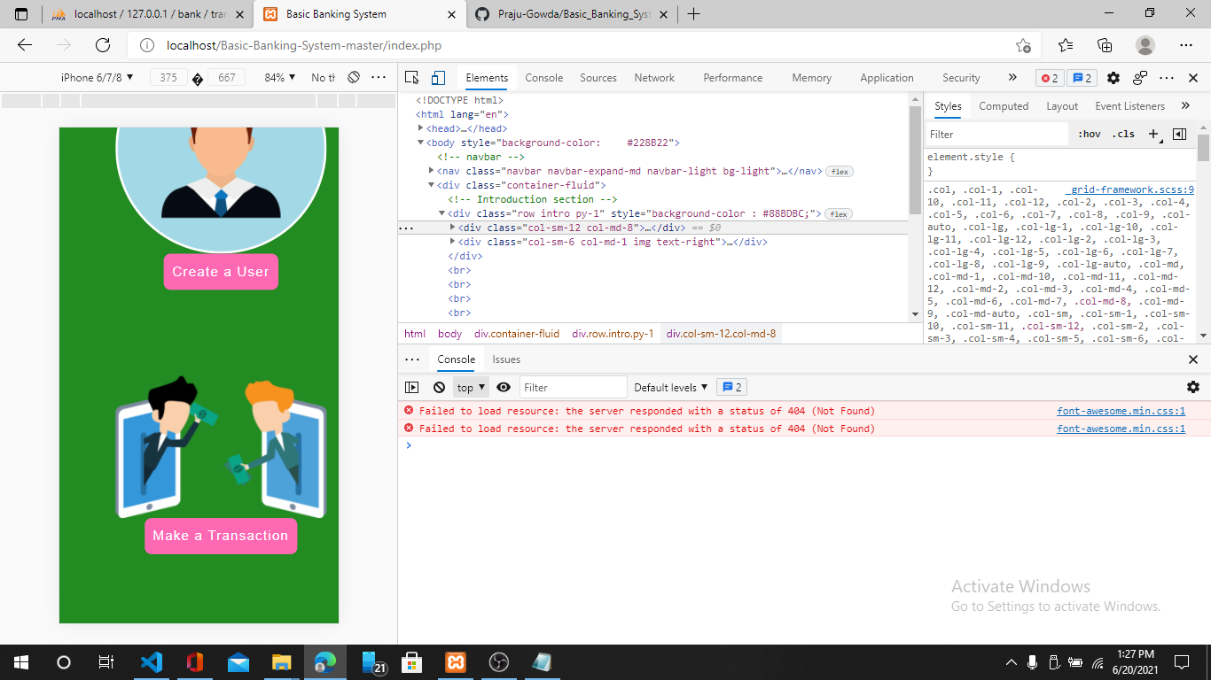1211x680 pixels.
Task: Switch to the Issues tab
Action: click(x=505, y=359)
